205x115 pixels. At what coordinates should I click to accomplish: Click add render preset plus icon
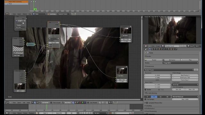pyautogui.click(x=195, y=70)
